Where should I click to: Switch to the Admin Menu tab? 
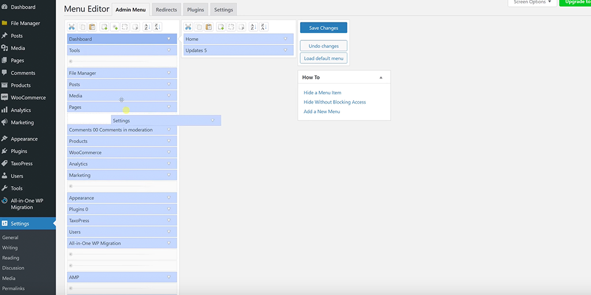[130, 9]
